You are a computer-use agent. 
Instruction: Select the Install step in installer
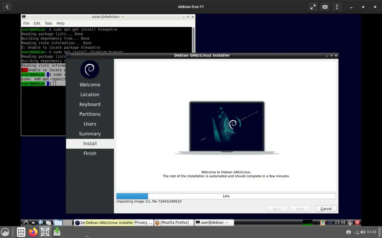pyautogui.click(x=90, y=144)
